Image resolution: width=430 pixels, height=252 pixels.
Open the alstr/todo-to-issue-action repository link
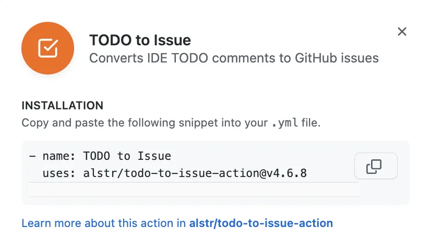tap(261, 223)
